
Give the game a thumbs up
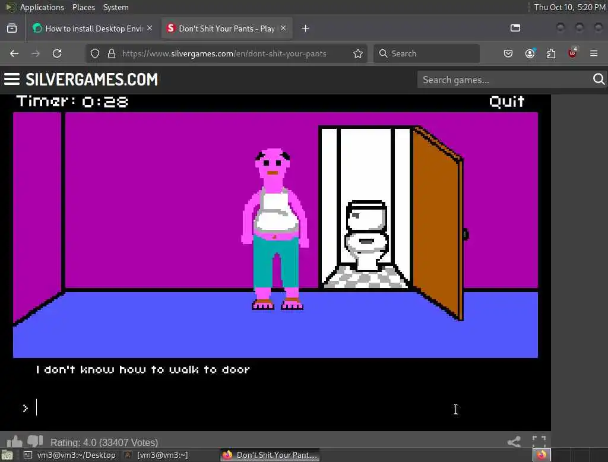click(15, 441)
